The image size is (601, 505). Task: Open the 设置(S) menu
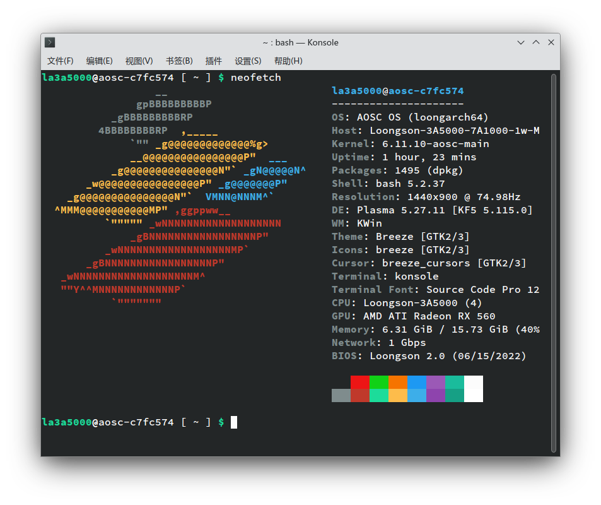(248, 61)
